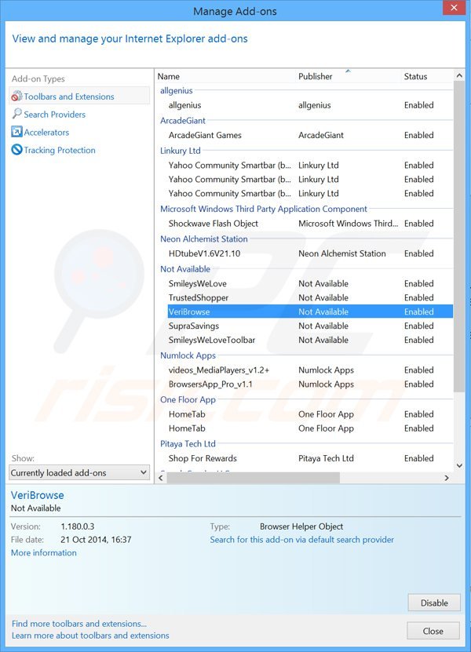Click the Neon Alchemist Station group header
This screenshot has width=471, height=652.
point(204,239)
